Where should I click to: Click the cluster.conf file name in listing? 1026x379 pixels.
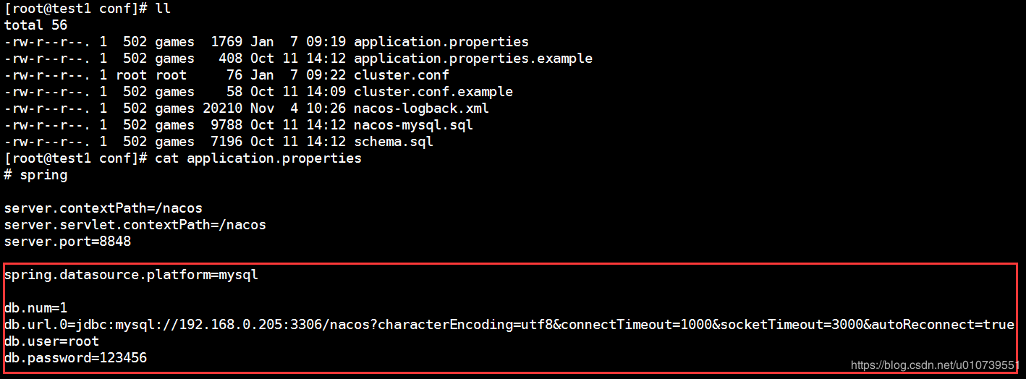pyautogui.click(x=401, y=75)
